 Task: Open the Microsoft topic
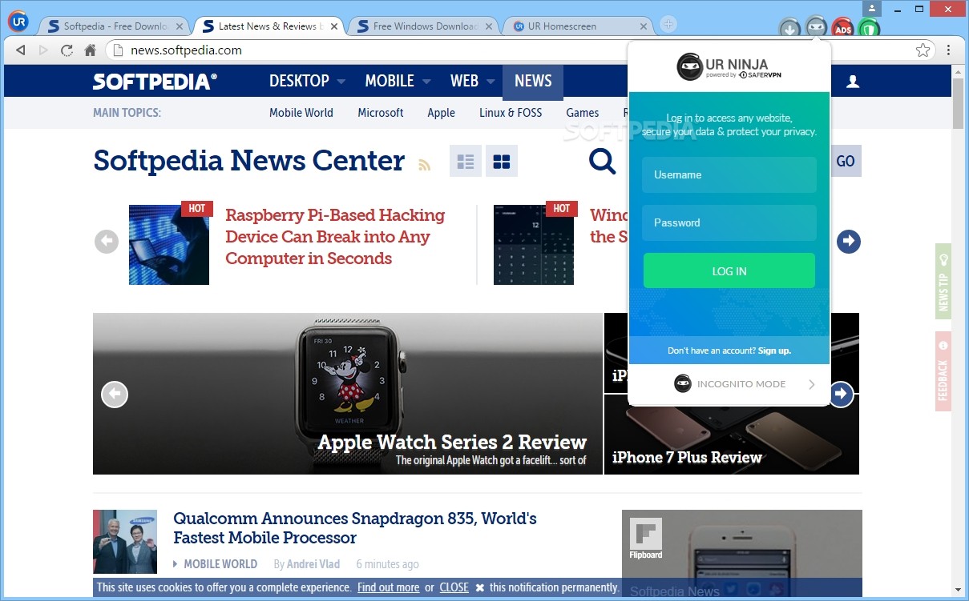coord(381,113)
